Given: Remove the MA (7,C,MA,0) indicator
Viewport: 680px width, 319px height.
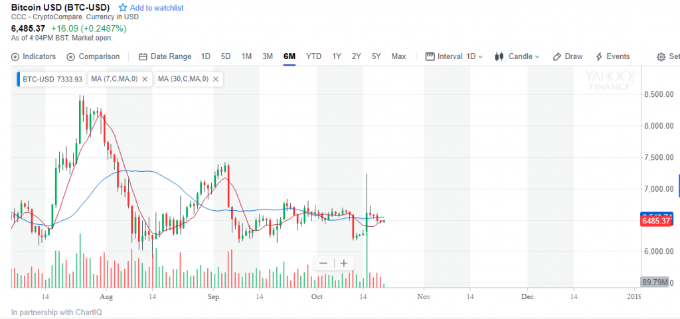Looking at the screenshot, I should (x=144, y=80).
